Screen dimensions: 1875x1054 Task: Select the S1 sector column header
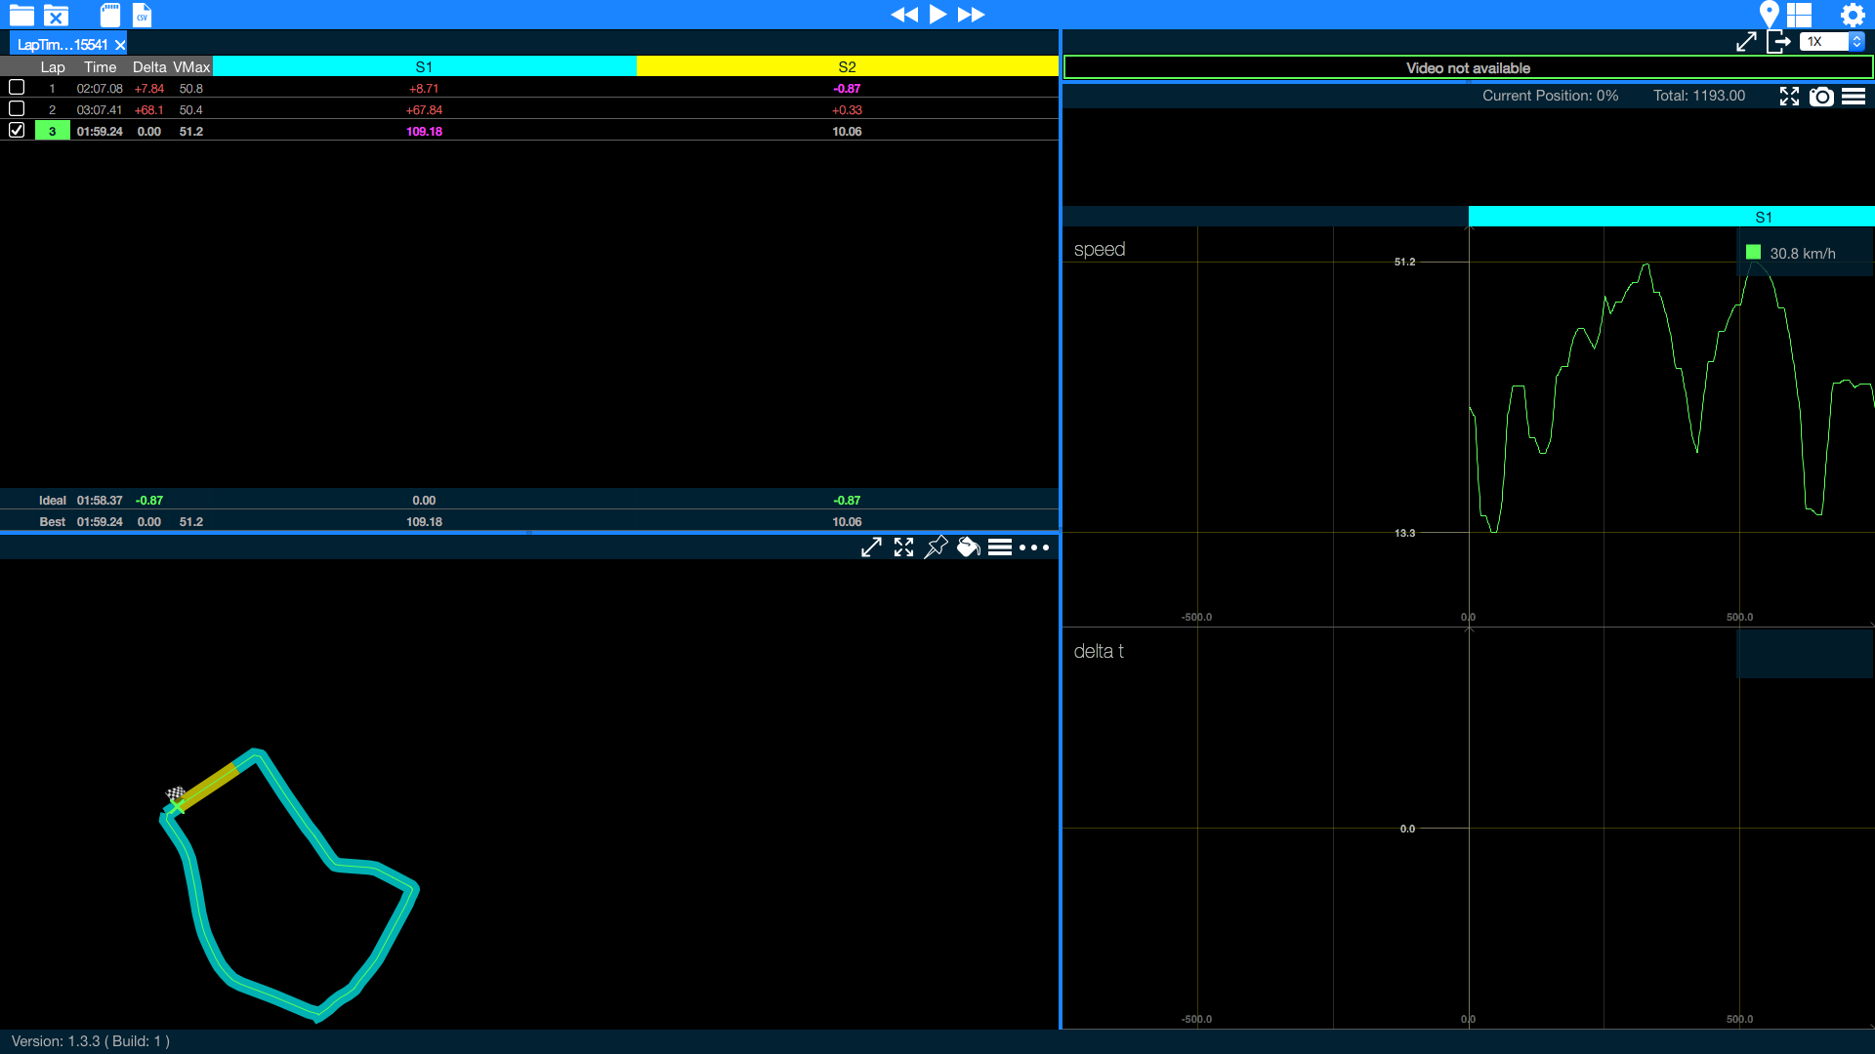424,66
